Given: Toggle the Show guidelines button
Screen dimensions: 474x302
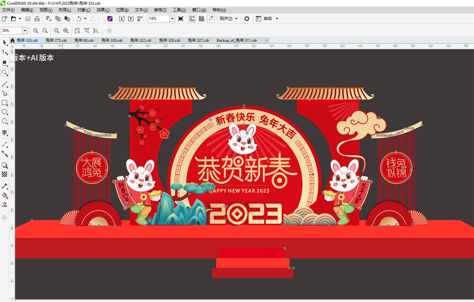Looking at the screenshot, I should tap(211, 19).
